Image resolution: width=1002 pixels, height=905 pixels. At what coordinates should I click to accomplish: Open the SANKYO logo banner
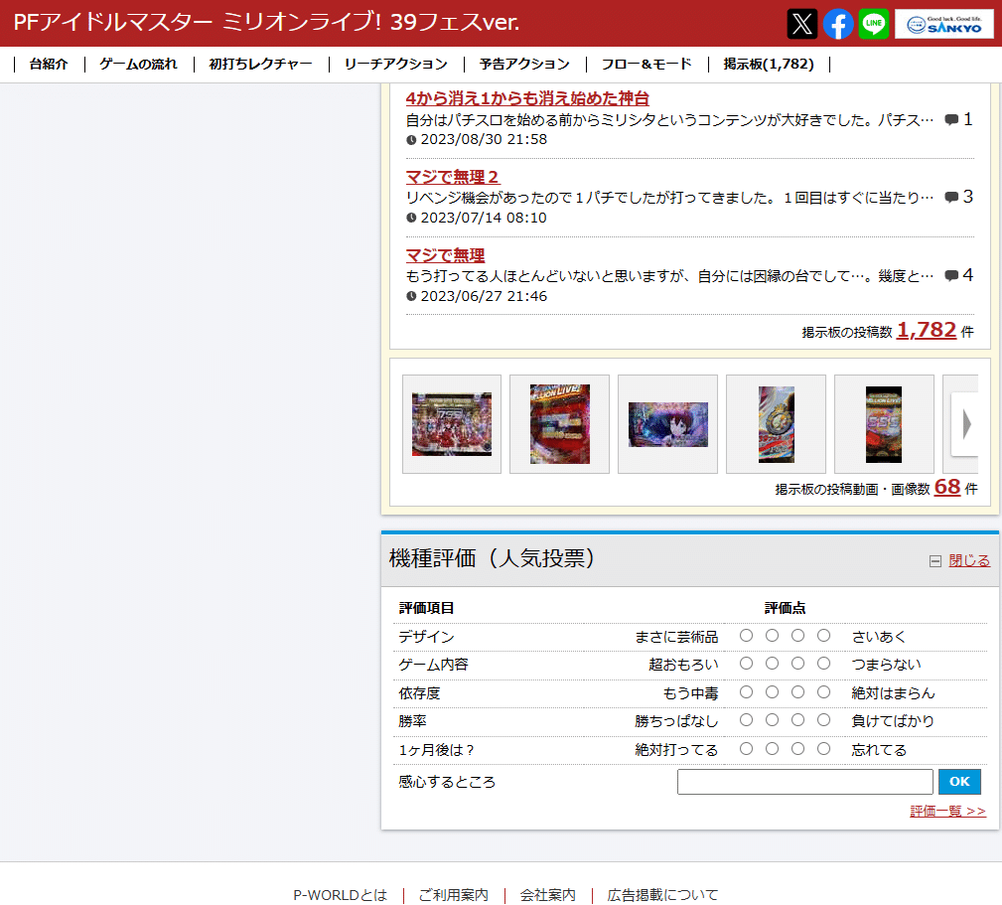(944, 24)
